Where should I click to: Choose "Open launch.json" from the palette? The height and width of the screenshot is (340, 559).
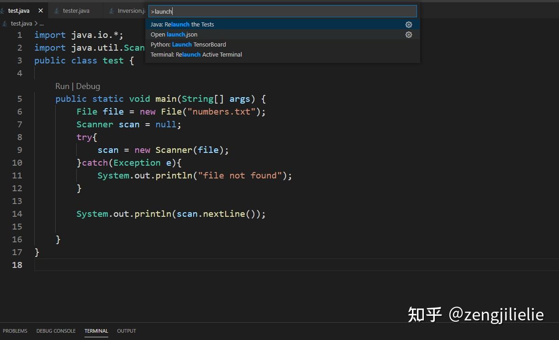pyautogui.click(x=174, y=34)
